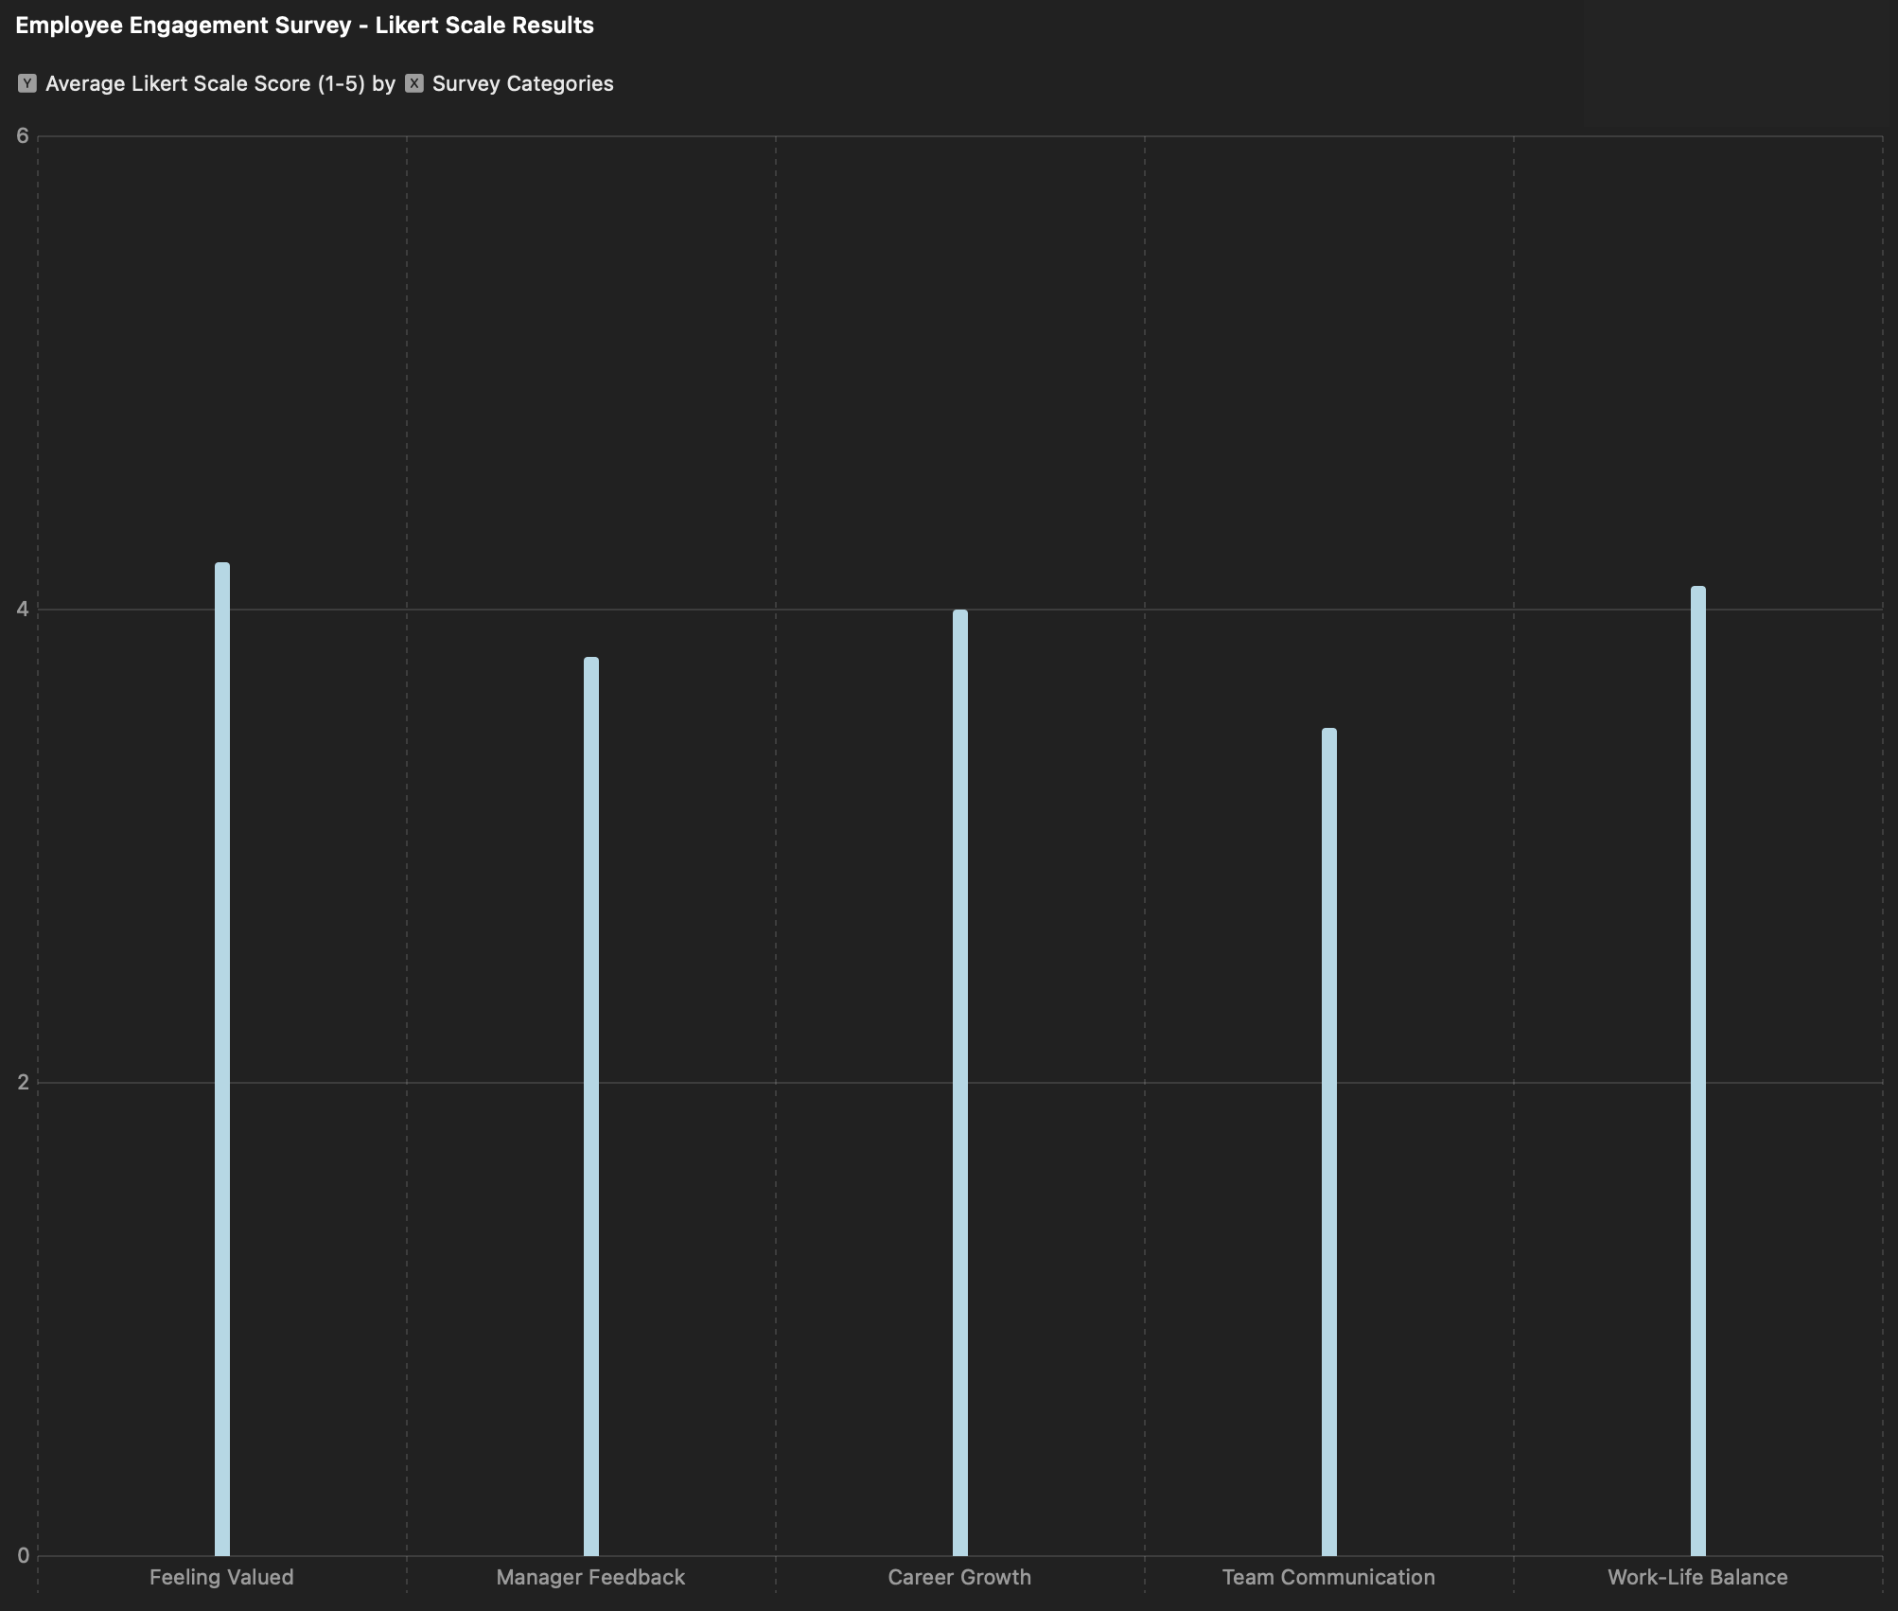The height and width of the screenshot is (1611, 1898).
Task: Select the Feeling Valued bar
Action: click(221, 1041)
